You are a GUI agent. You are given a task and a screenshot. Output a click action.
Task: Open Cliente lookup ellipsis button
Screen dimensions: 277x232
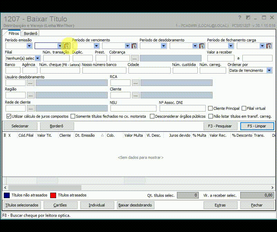click(x=136, y=95)
